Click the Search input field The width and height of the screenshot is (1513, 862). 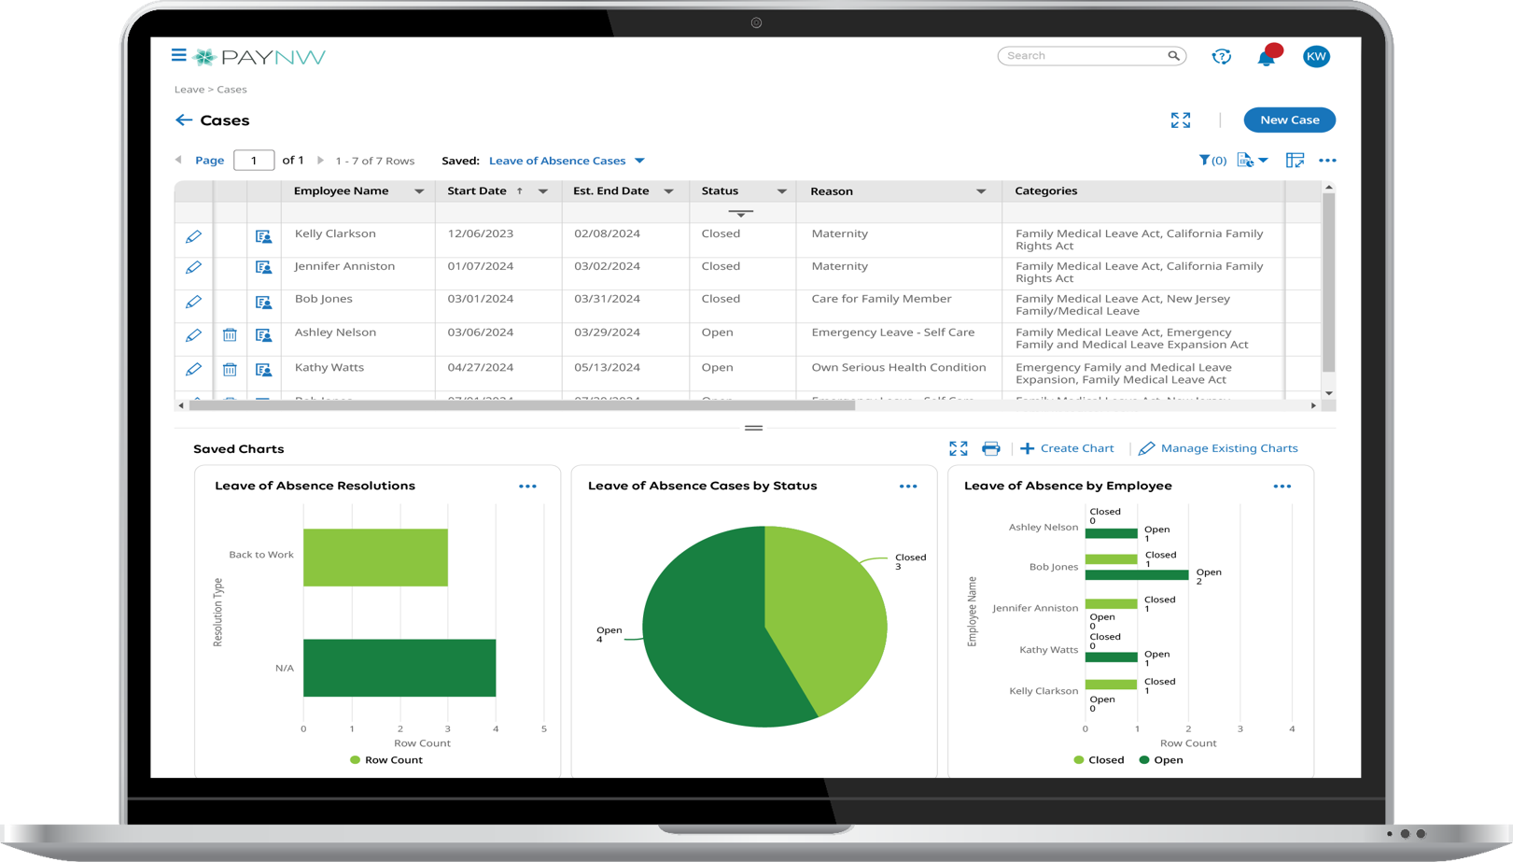(x=1083, y=56)
